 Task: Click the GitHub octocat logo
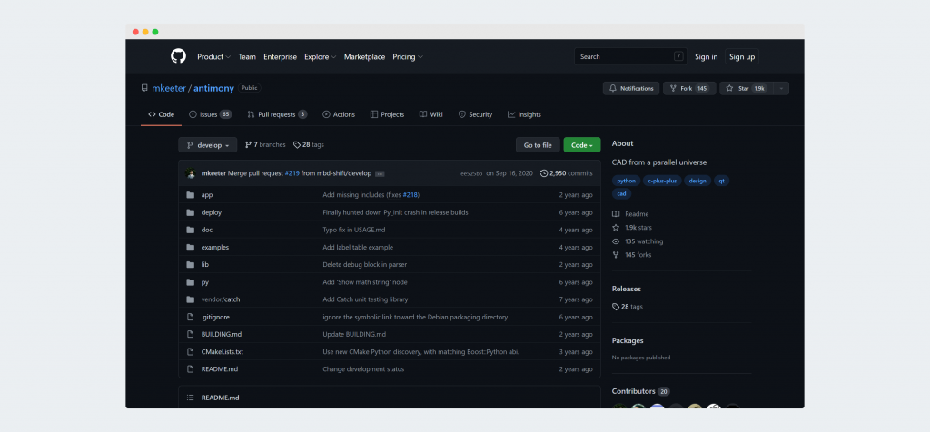pyautogui.click(x=178, y=56)
